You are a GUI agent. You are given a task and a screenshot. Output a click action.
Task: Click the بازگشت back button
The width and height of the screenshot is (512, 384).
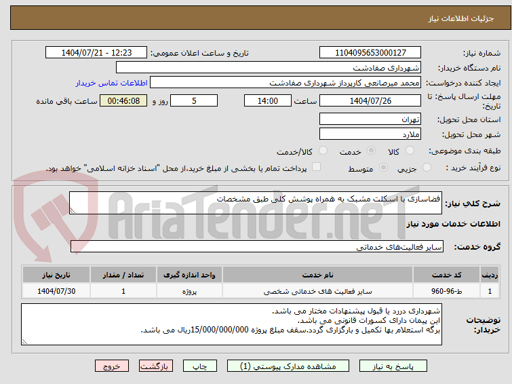point(156,366)
